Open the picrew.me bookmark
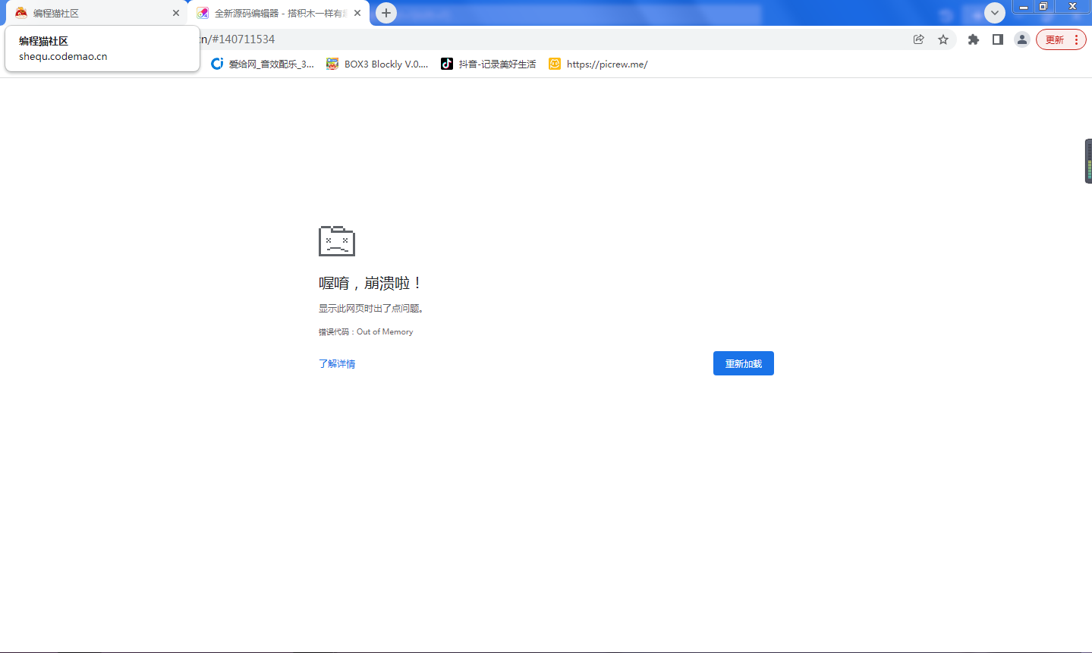Screen dimensions: 1092x653 599,64
